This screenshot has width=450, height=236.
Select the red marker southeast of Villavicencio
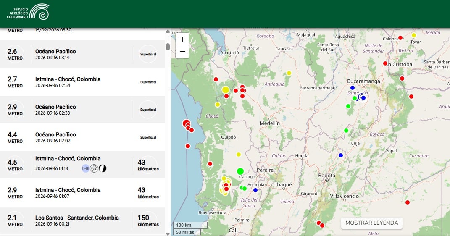pos(407,202)
